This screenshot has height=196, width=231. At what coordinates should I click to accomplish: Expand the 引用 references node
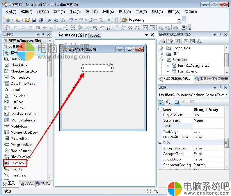(x=161, y=54)
